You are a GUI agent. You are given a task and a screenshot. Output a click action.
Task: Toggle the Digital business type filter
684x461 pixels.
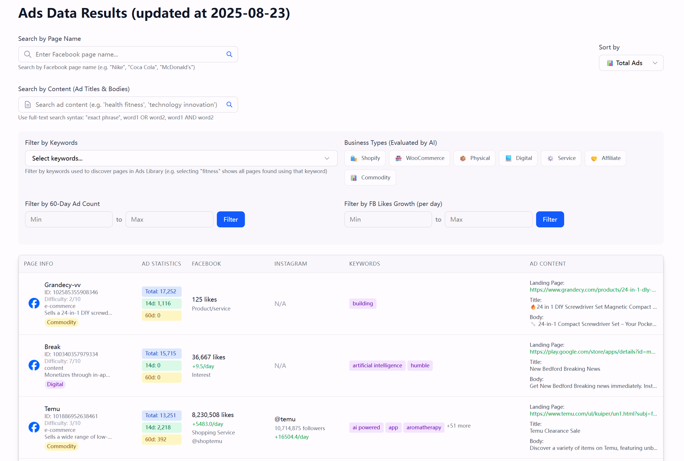[518, 158]
